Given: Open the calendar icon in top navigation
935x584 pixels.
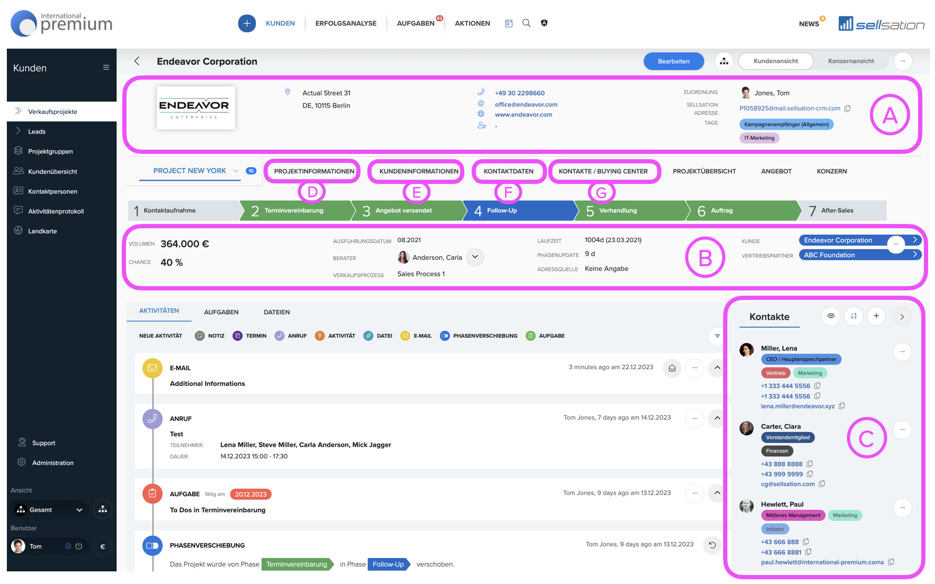Looking at the screenshot, I should coord(509,23).
